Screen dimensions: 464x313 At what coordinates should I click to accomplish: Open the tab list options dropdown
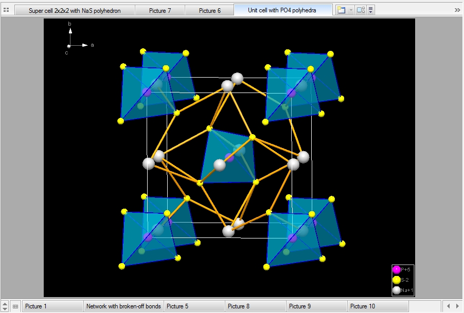click(x=371, y=10)
